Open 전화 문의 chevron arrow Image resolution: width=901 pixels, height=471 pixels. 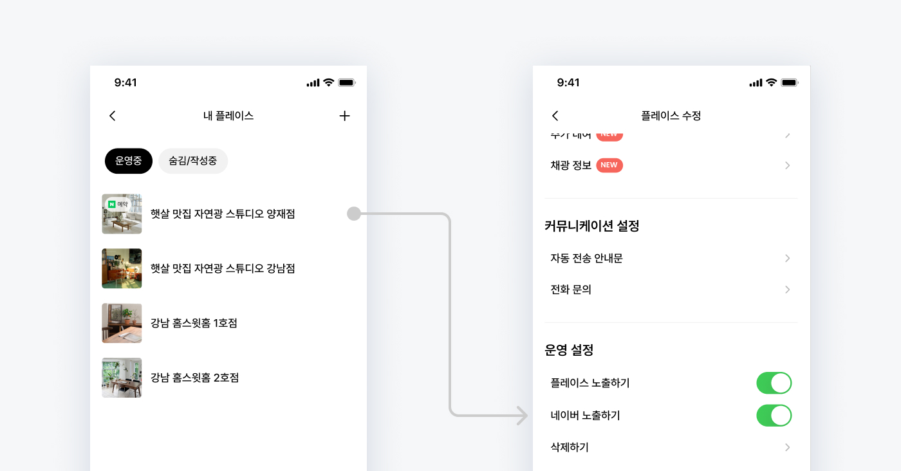pos(787,290)
